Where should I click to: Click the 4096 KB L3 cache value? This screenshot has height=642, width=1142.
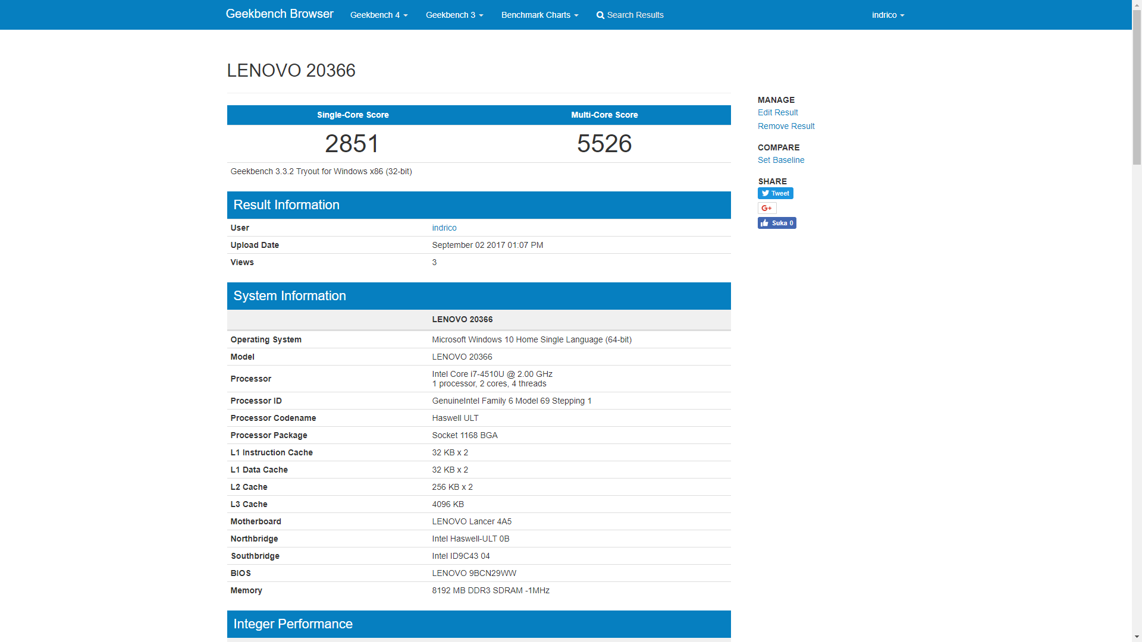(448, 504)
